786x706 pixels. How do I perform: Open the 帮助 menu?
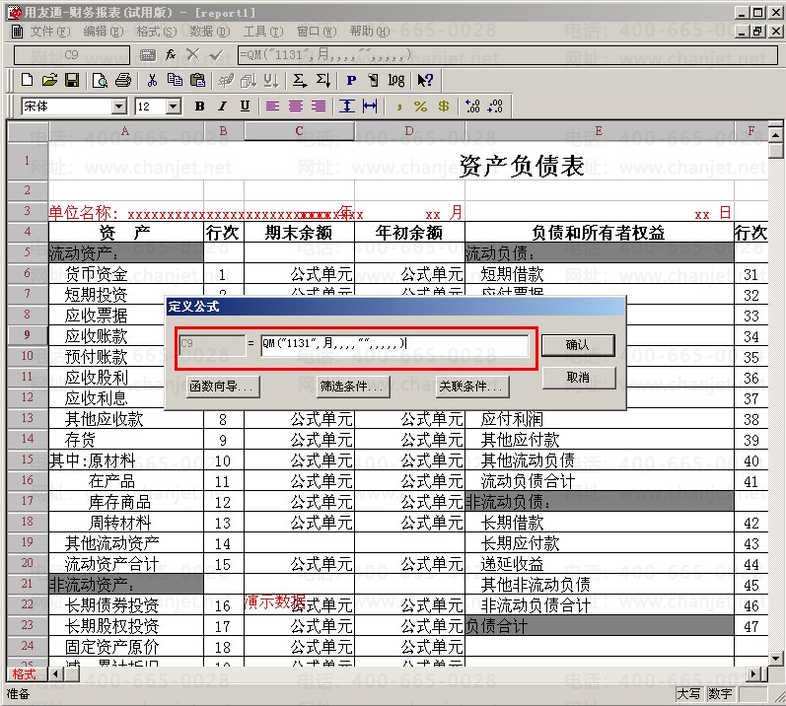coord(370,32)
